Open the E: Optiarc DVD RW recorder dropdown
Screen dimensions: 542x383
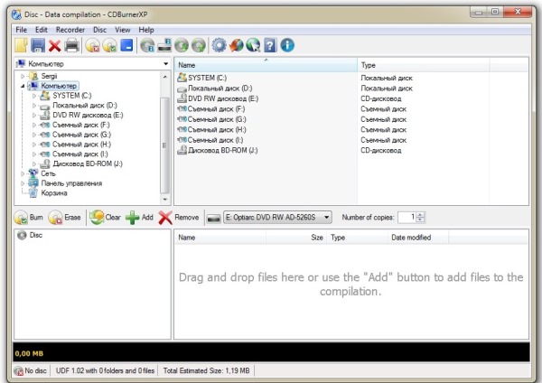coord(277,218)
